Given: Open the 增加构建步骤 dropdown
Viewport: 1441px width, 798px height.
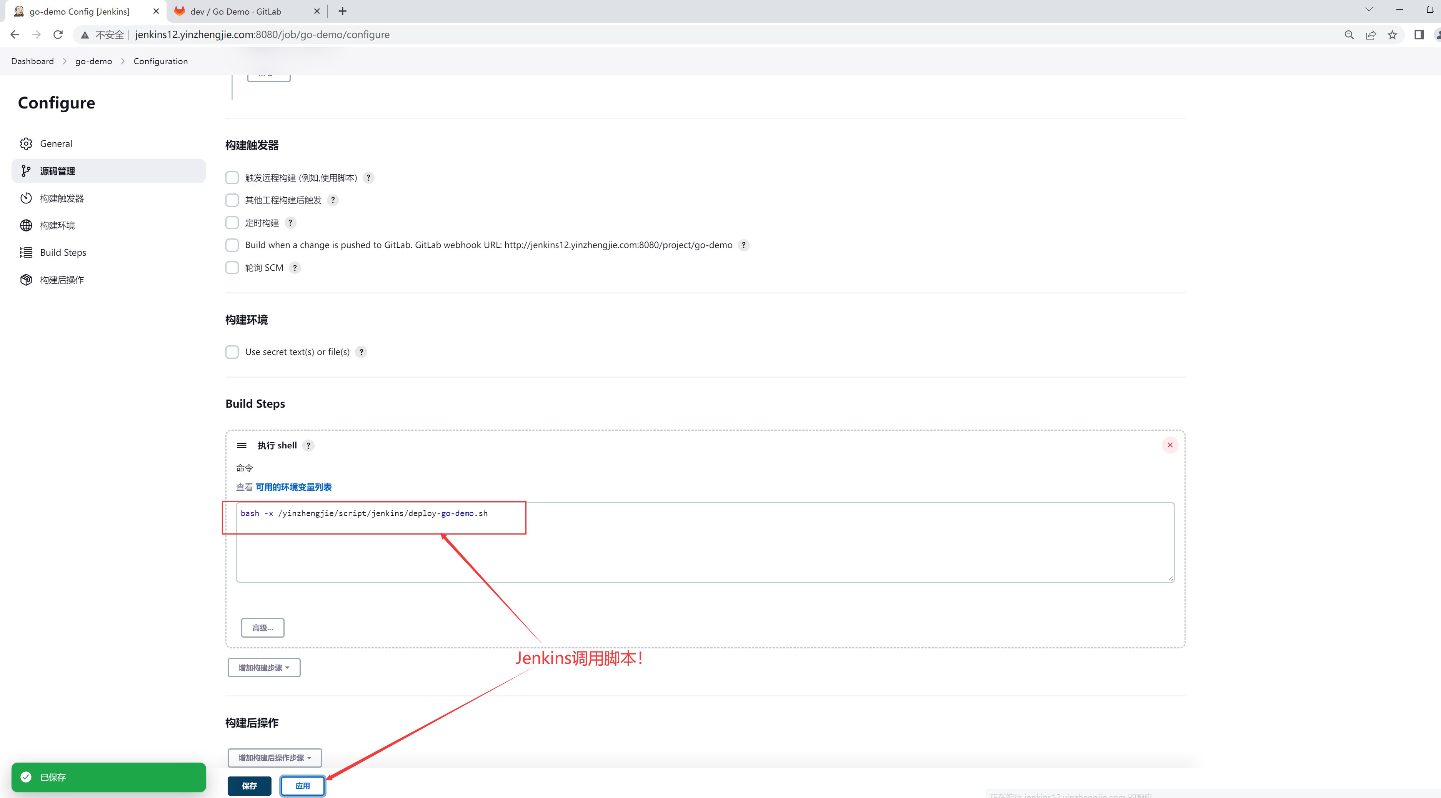Looking at the screenshot, I should click(263, 667).
